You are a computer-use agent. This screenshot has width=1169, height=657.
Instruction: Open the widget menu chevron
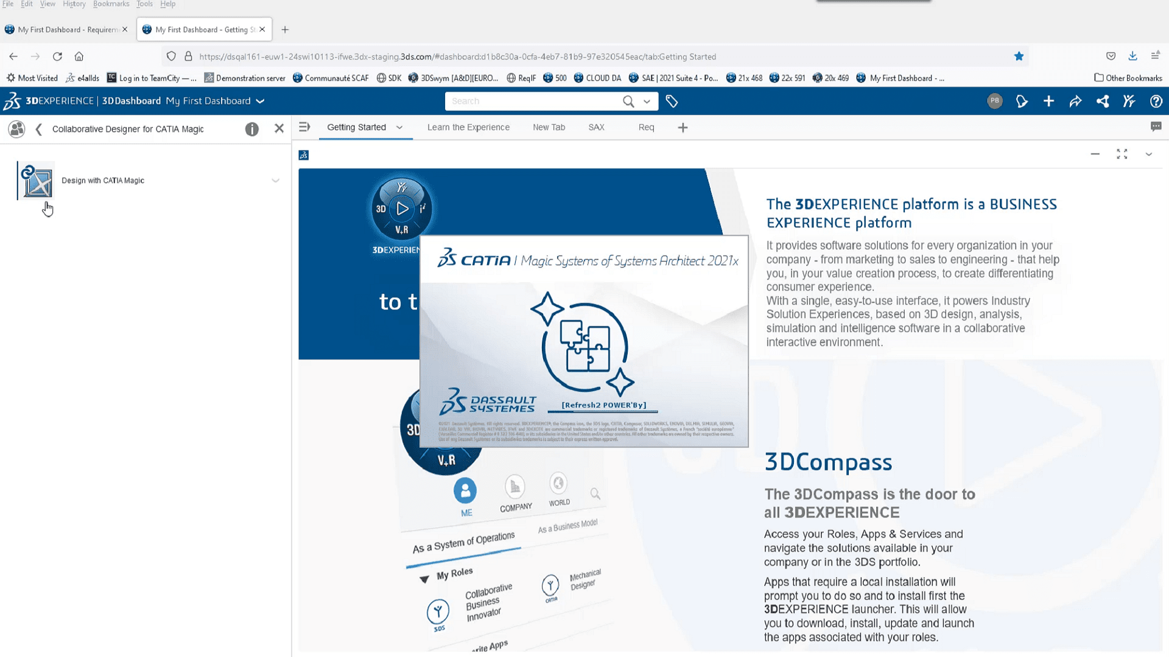coord(1148,154)
